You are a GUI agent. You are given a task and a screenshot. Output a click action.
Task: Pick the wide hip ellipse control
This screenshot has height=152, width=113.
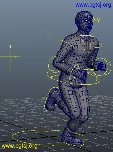click(74, 77)
